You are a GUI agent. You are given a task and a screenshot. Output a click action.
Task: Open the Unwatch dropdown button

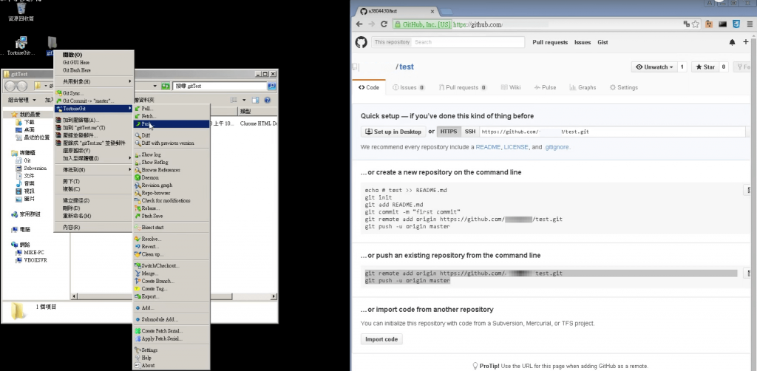[x=654, y=67]
